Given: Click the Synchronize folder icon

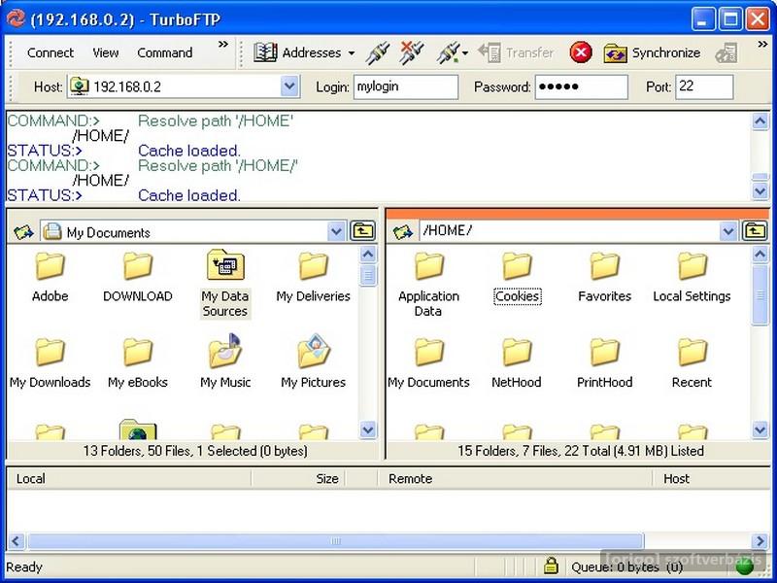Looking at the screenshot, I should [616, 53].
